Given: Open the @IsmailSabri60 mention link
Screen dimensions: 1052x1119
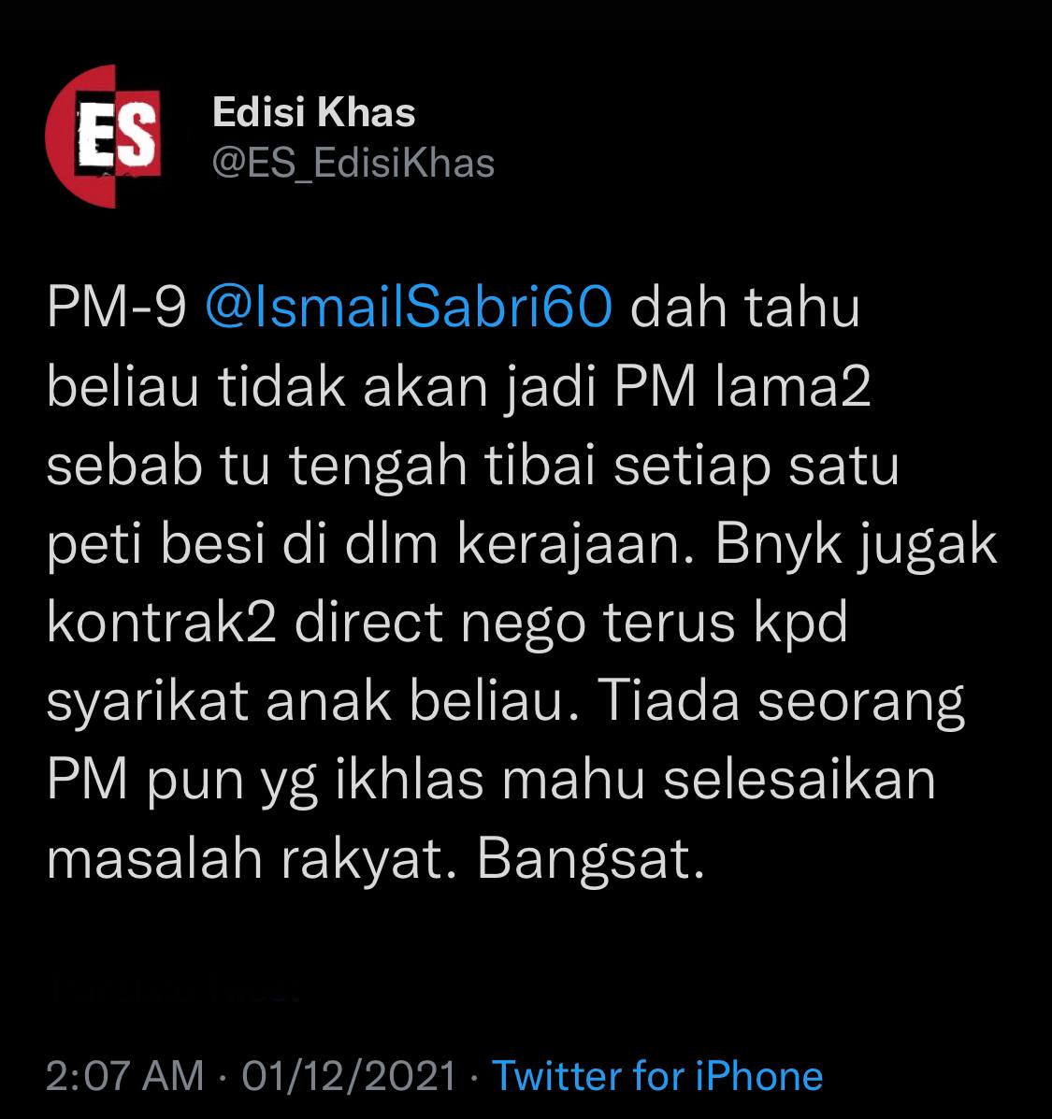Looking at the screenshot, I should 409,307.
